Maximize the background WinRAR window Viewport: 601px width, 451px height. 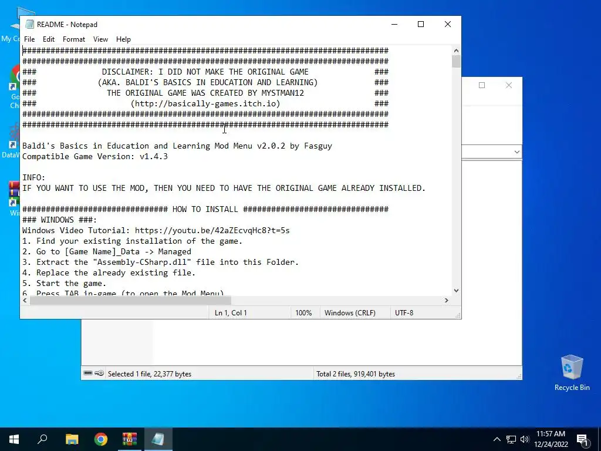click(x=482, y=85)
